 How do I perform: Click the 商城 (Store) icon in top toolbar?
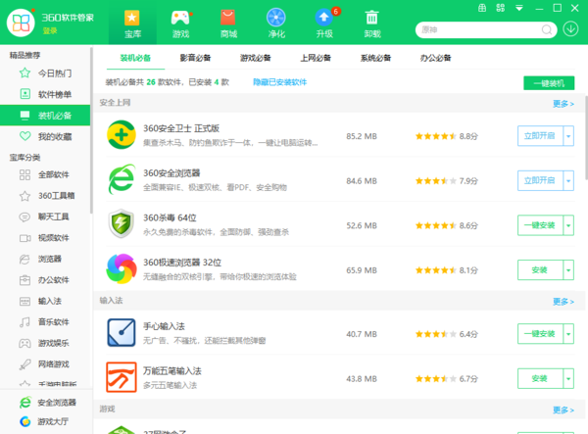[x=227, y=23]
